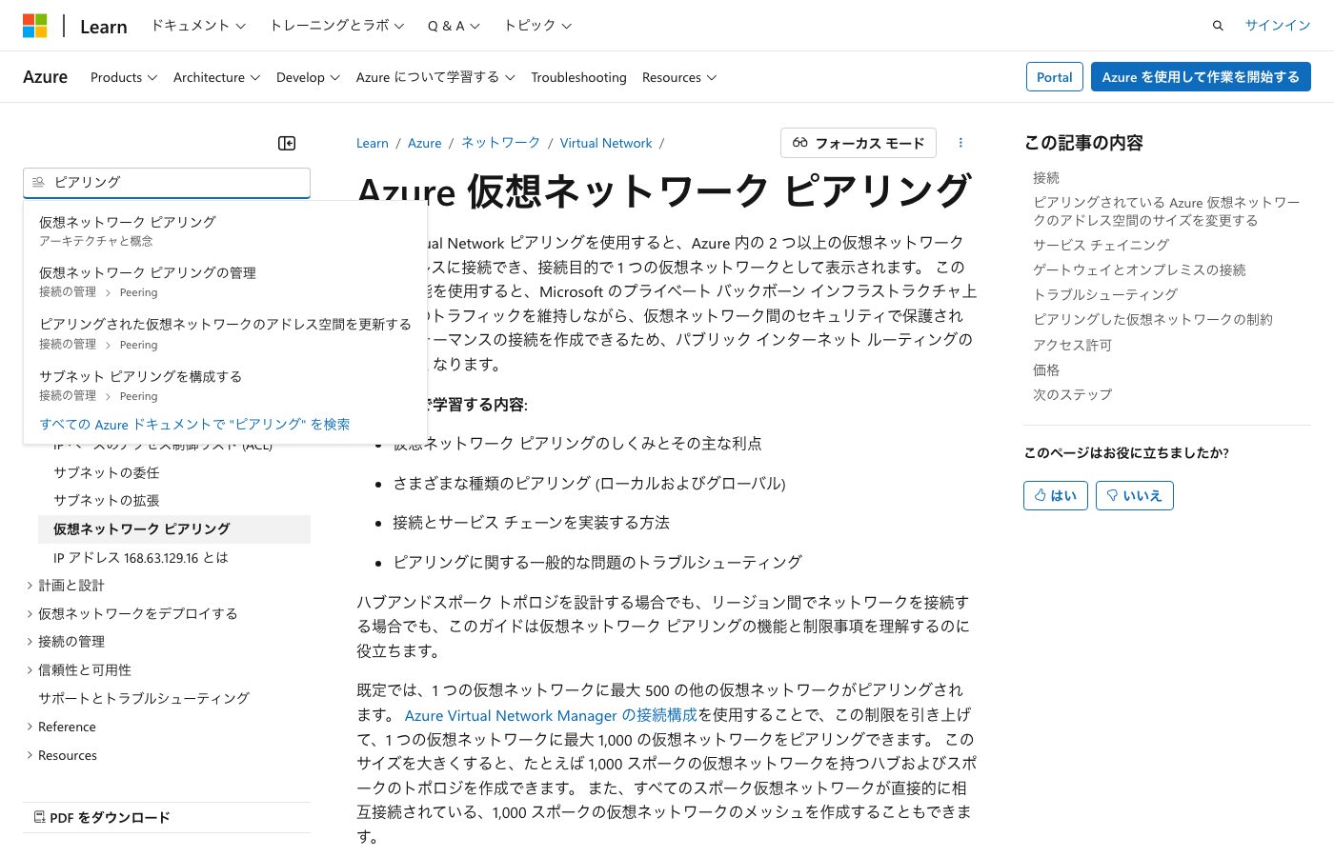
Task: Collapse the left navigation sidebar
Action: click(x=286, y=143)
